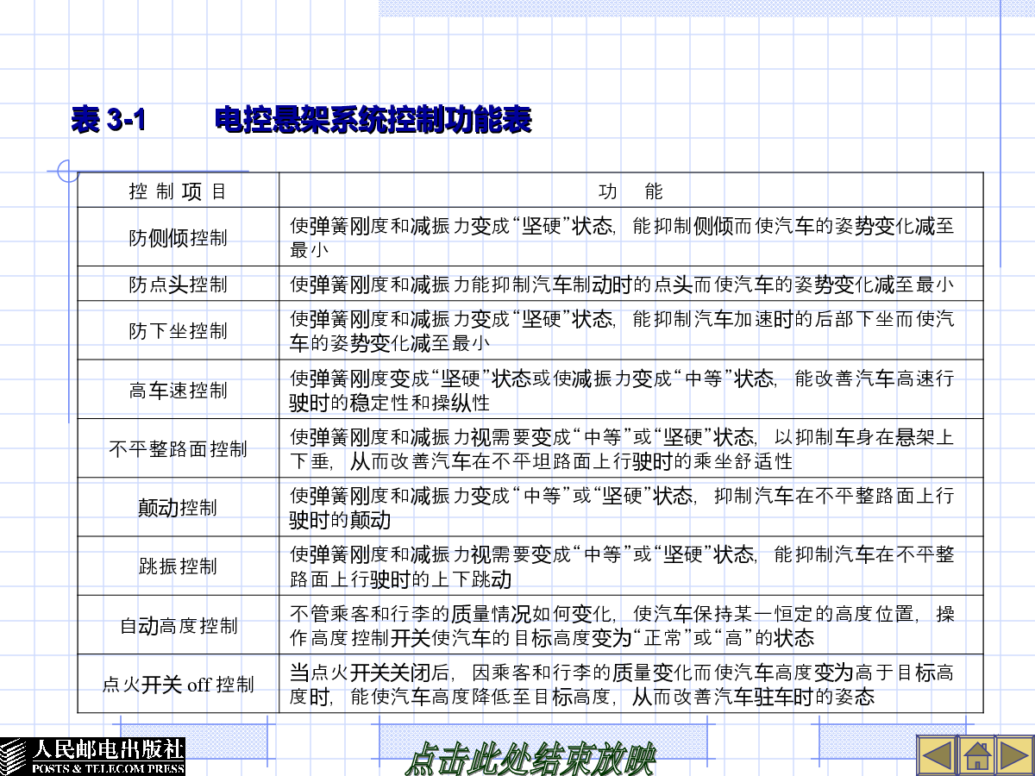The height and width of the screenshot is (776, 1035).
Task: Select the 防点头控制 table cell
Action: click(x=178, y=284)
